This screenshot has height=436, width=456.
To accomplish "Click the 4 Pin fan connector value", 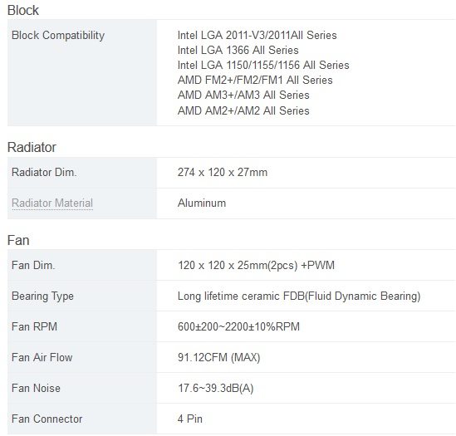I will [190, 419].
